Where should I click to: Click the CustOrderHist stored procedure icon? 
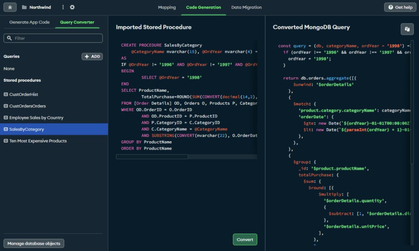coord(6,94)
